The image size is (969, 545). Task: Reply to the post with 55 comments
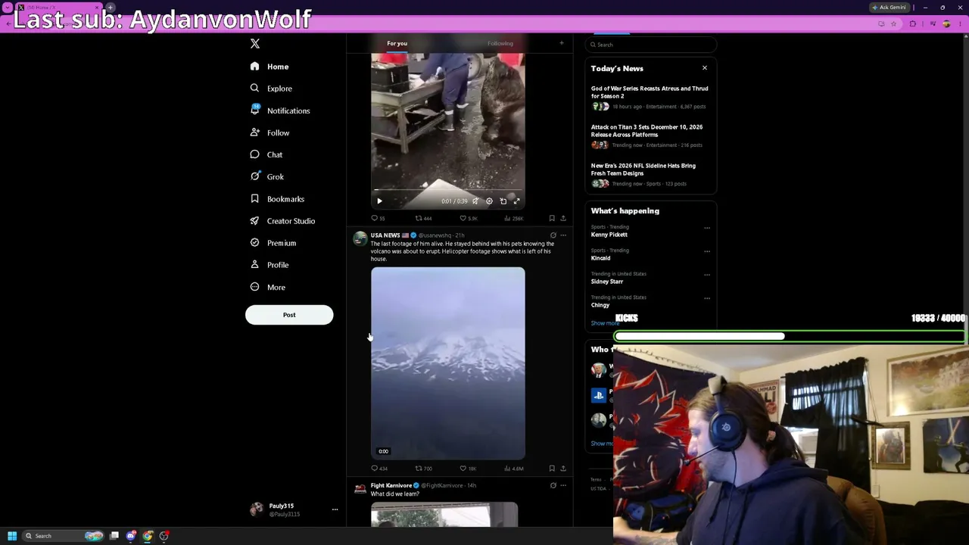tap(378, 219)
